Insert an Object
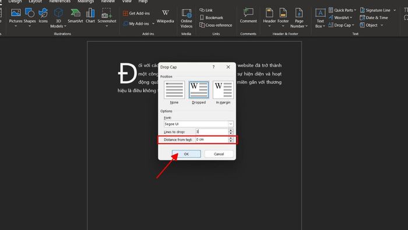408x230 pixels. 369,25
